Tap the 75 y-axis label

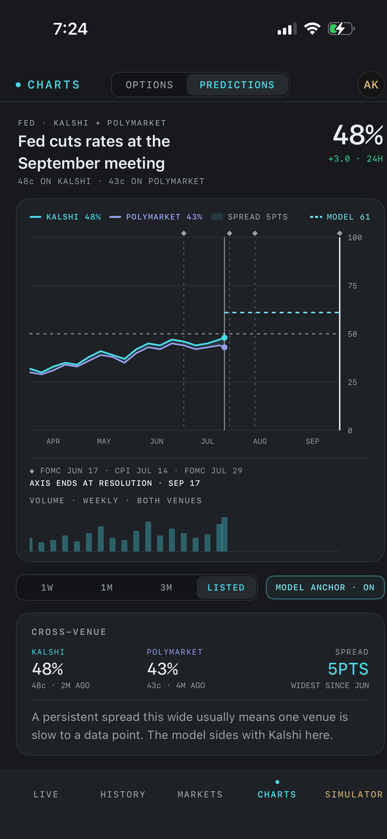click(x=353, y=286)
